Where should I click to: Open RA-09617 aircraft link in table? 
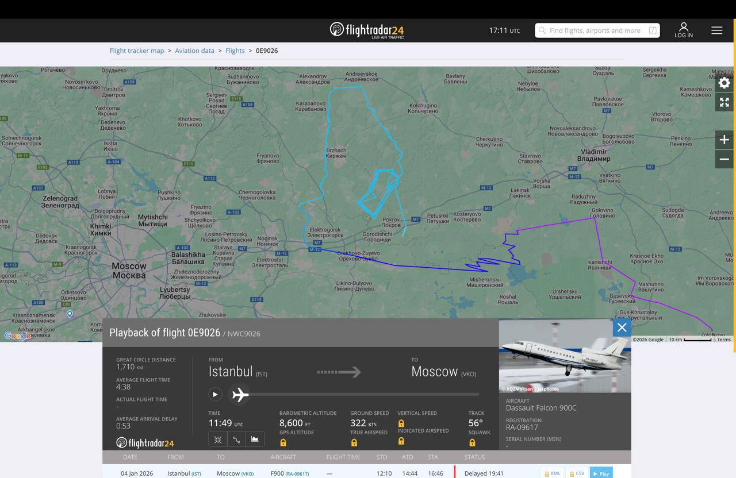(x=297, y=474)
